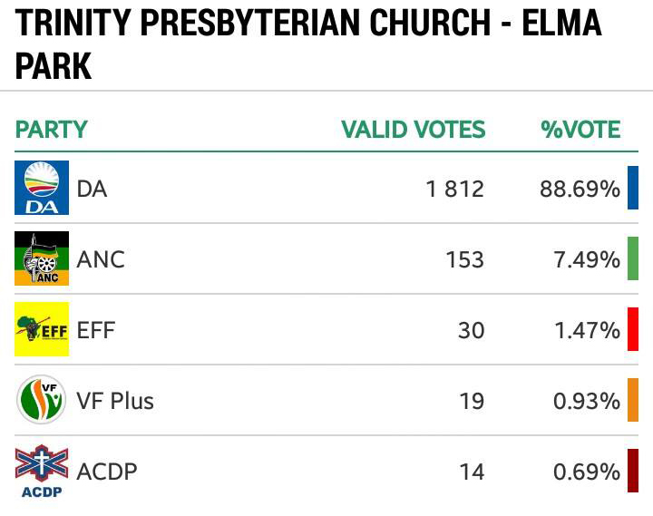Select the DA vote count 1 812
Viewport: 653px width, 516px height.
pyautogui.click(x=454, y=189)
